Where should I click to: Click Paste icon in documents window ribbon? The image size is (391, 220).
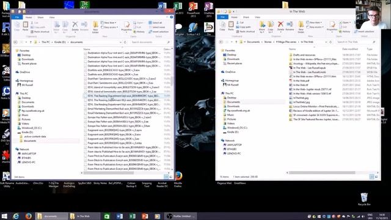click(x=26, y=26)
